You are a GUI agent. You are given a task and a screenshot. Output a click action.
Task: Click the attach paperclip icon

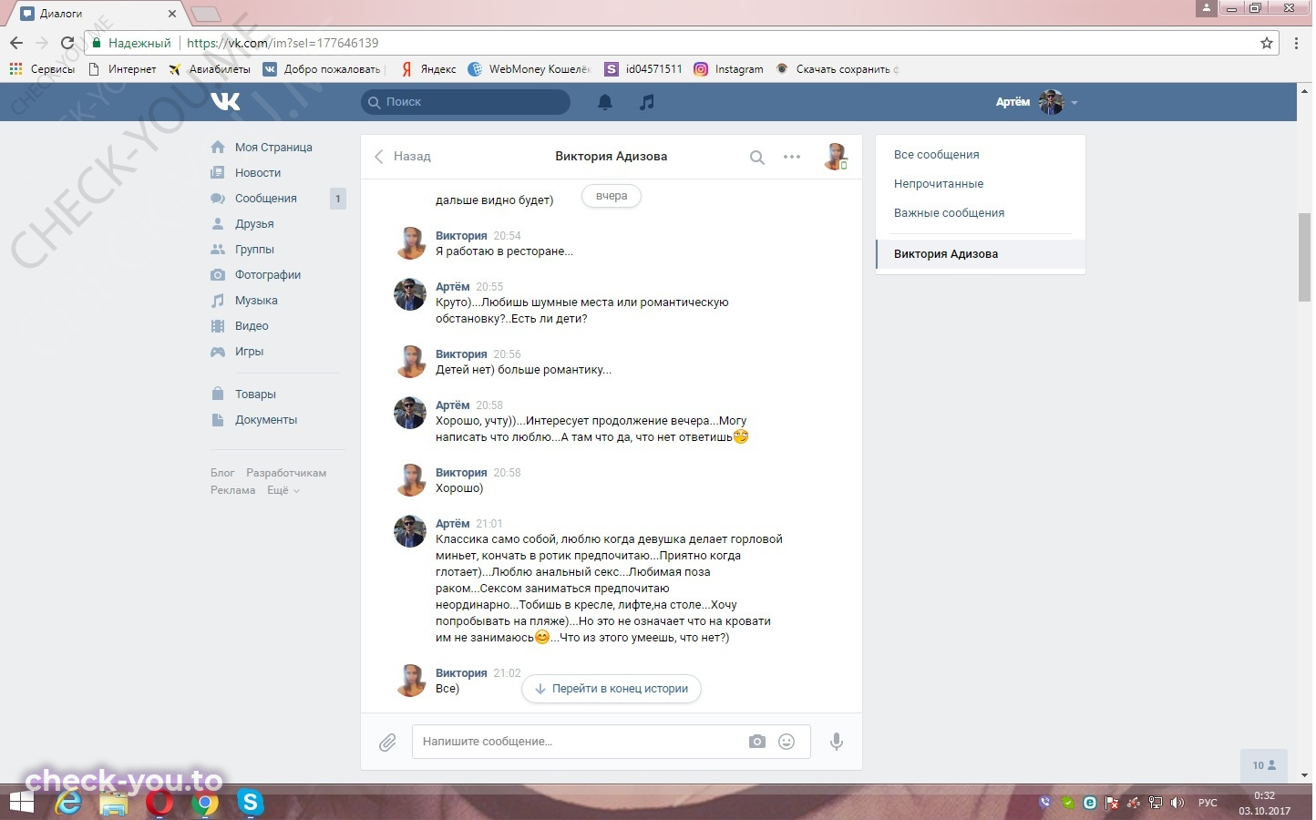point(387,743)
